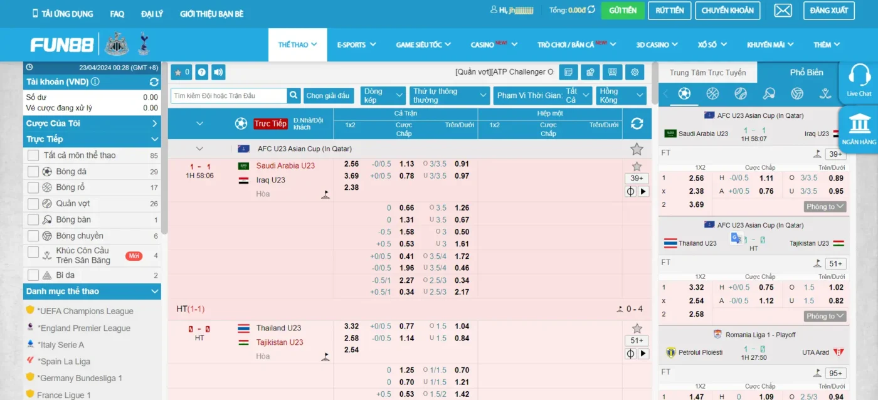Image resolution: width=878 pixels, height=400 pixels.
Task: Favorite the Saudi Arabia U23 match star
Action: pyautogui.click(x=637, y=166)
